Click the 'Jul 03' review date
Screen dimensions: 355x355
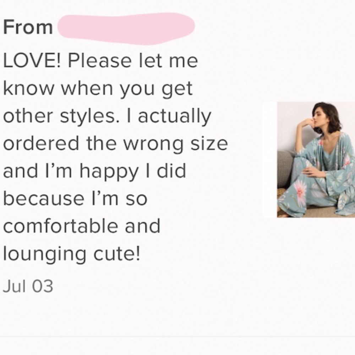(x=28, y=286)
